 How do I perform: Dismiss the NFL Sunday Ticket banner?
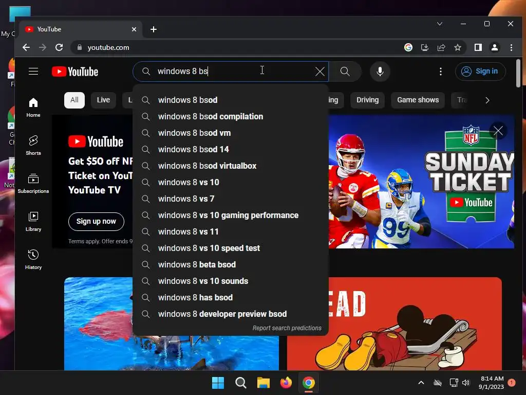498,131
